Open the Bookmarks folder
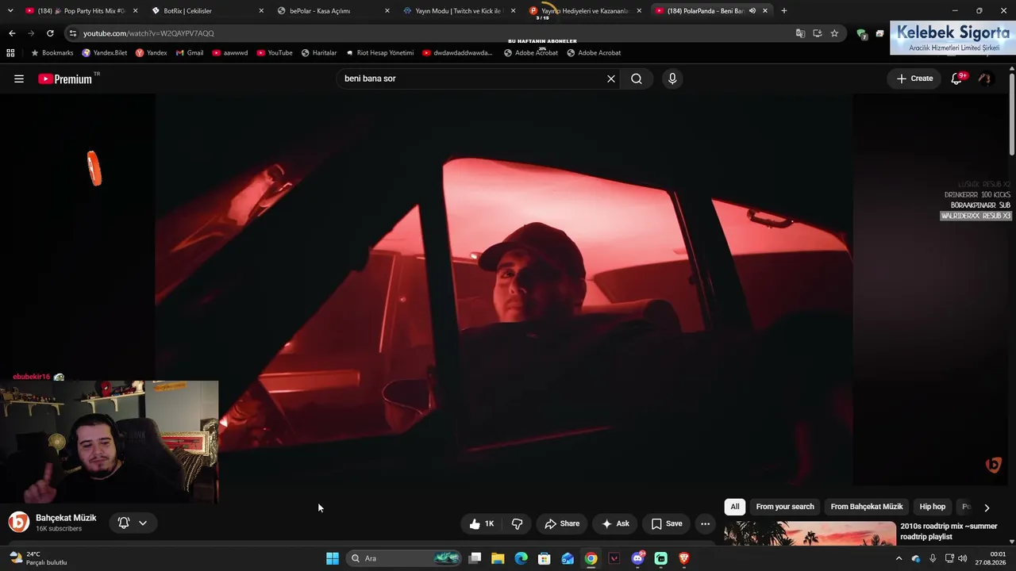Image resolution: width=1016 pixels, height=571 pixels. click(x=52, y=53)
